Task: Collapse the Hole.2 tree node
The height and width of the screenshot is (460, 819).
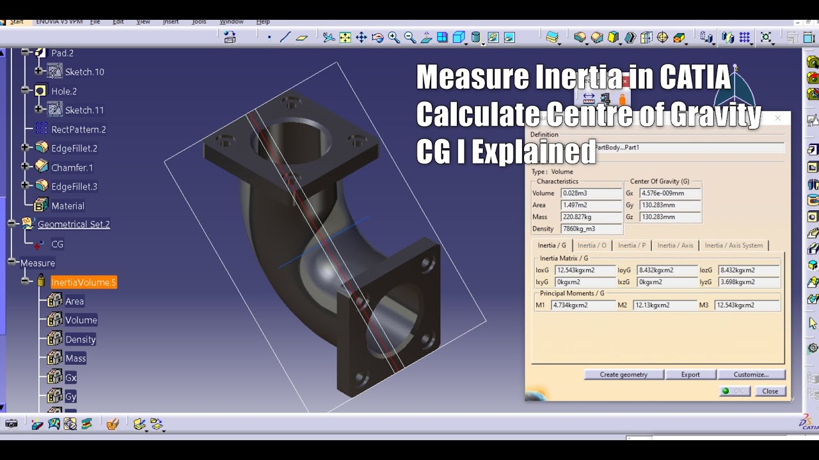Action: (x=25, y=90)
